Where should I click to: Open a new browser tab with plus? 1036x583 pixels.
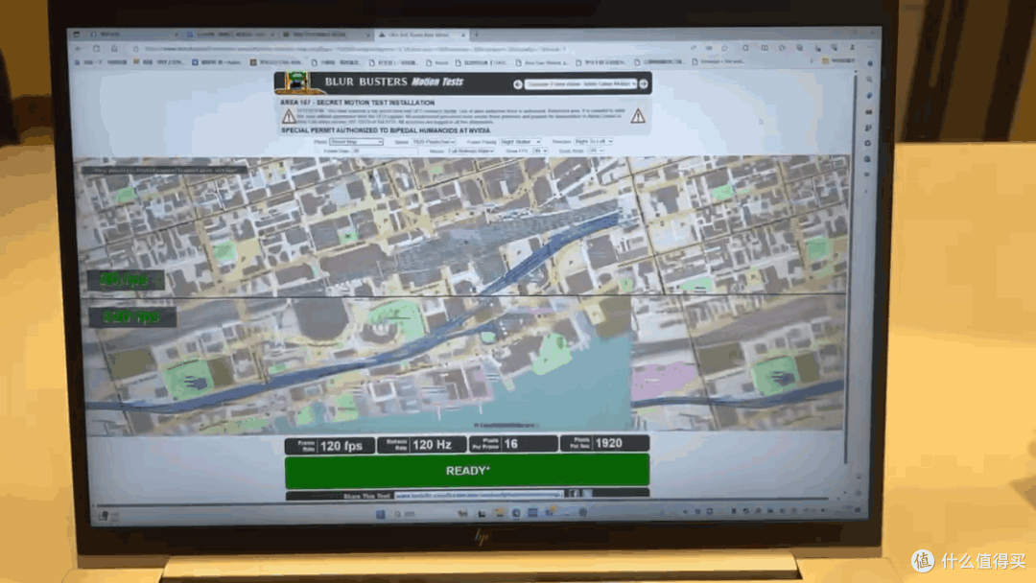(x=477, y=35)
